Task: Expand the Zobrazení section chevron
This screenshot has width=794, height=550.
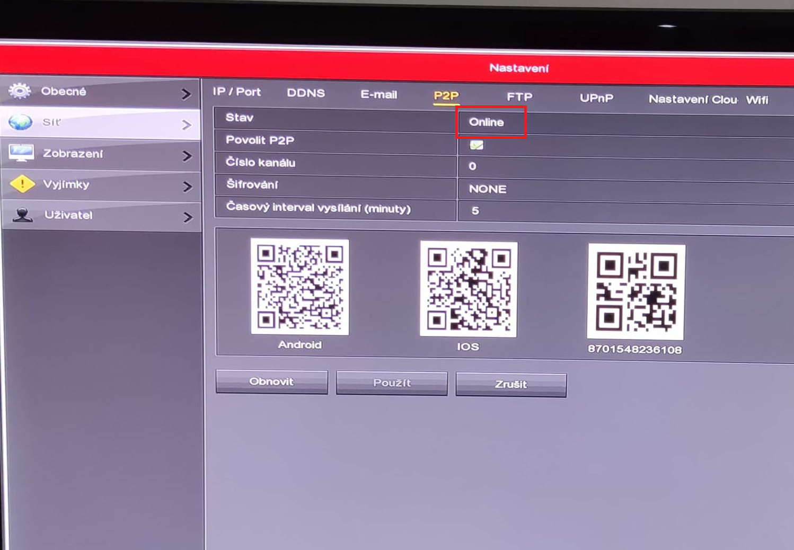Action: [187, 156]
